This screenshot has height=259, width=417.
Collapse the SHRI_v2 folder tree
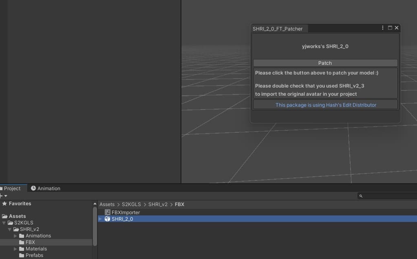pyautogui.click(x=9, y=229)
